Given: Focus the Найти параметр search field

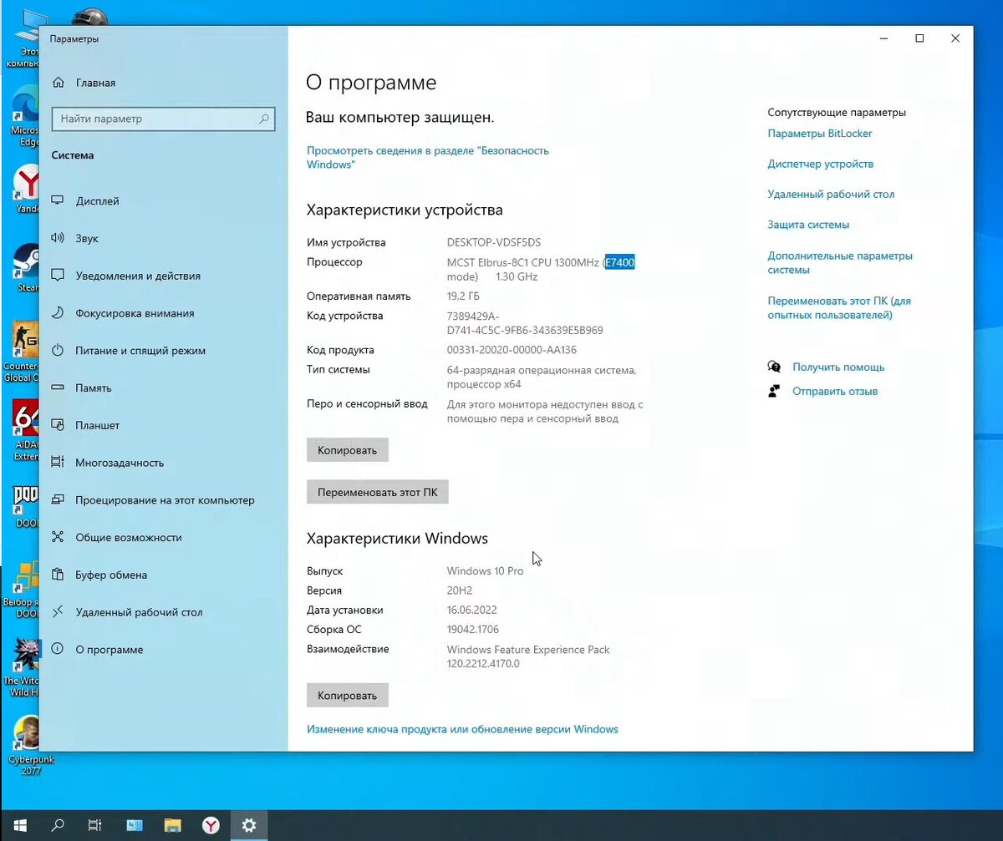Looking at the screenshot, I should pos(164,119).
